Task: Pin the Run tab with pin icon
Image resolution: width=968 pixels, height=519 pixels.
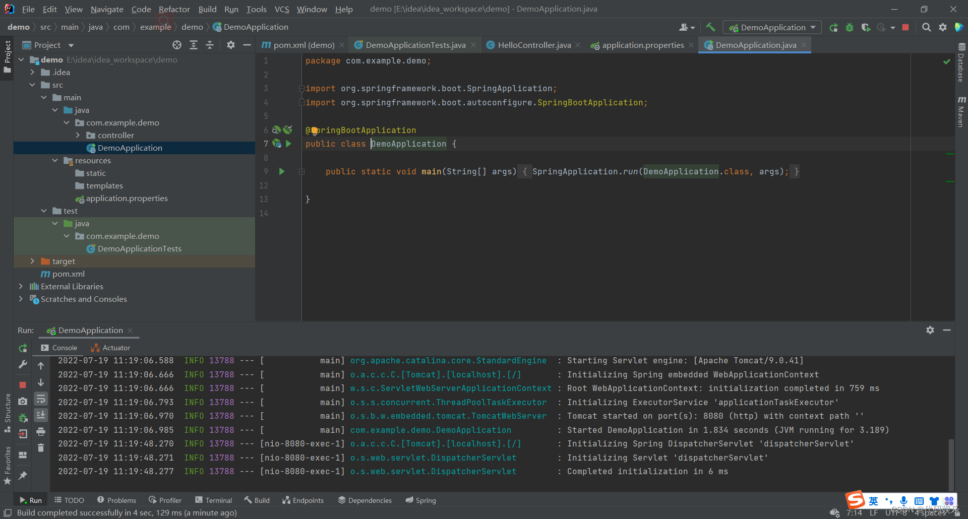Action: click(23, 475)
